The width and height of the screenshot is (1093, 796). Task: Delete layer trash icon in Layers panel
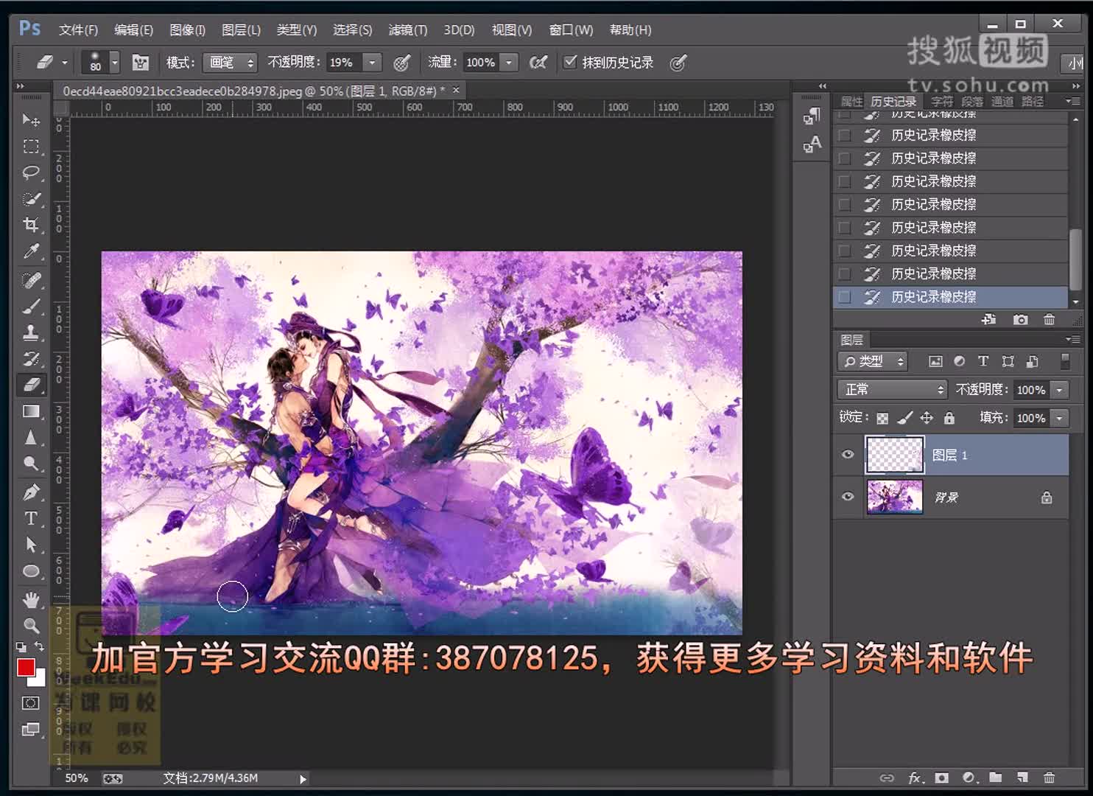tap(1049, 778)
